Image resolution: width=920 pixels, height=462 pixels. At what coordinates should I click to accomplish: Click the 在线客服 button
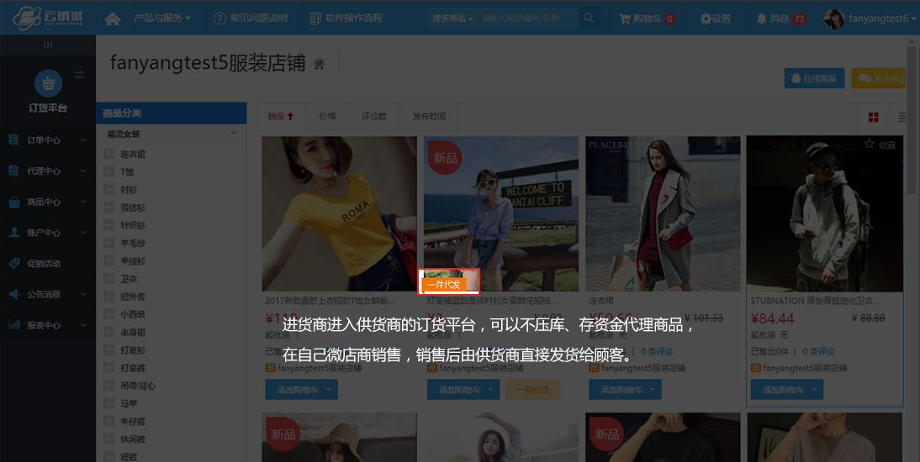[813, 78]
